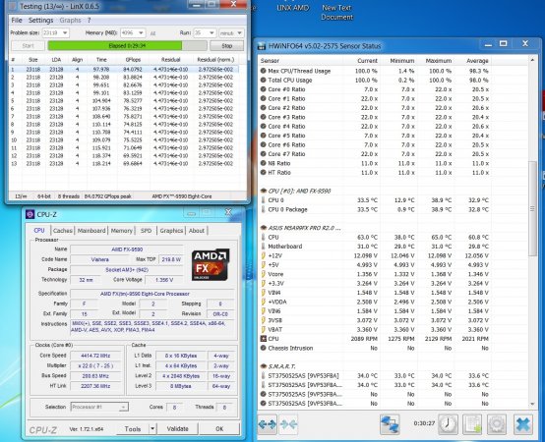Click the S.M.A.R.T. sensor group header
This screenshot has width=545, height=442.
point(278,366)
